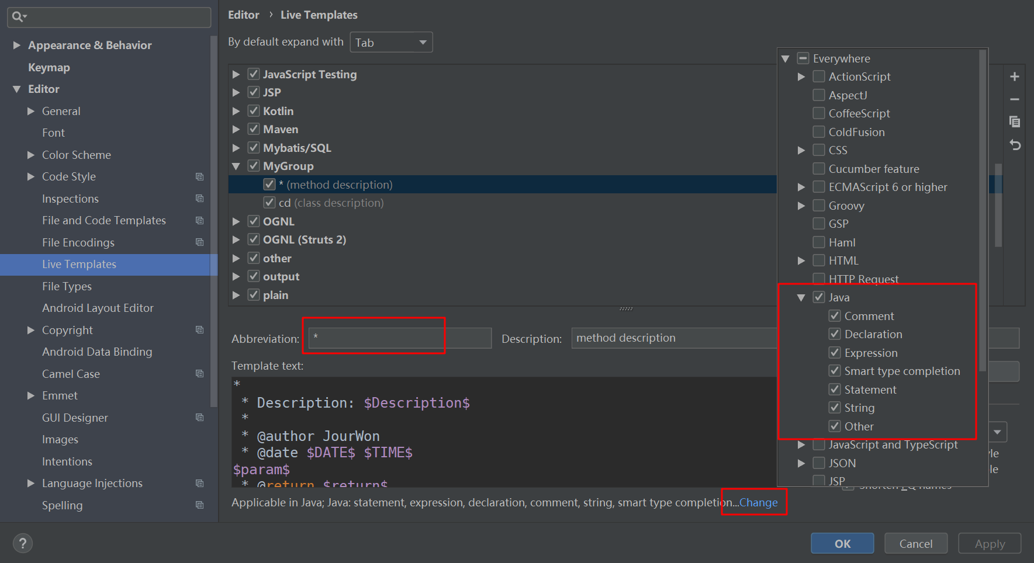Click the duplicate template copy icon
Viewport: 1034px width, 563px height.
tap(1015, 121)
